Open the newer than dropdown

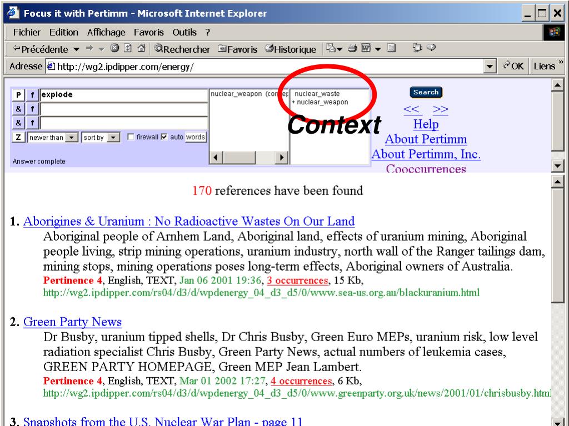point(53,138)
